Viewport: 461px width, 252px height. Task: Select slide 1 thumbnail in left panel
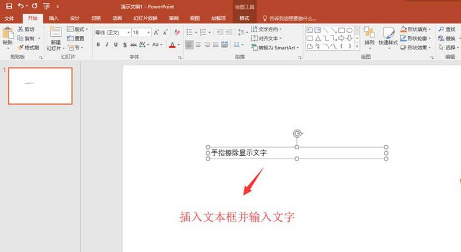(x=40, y=86)
